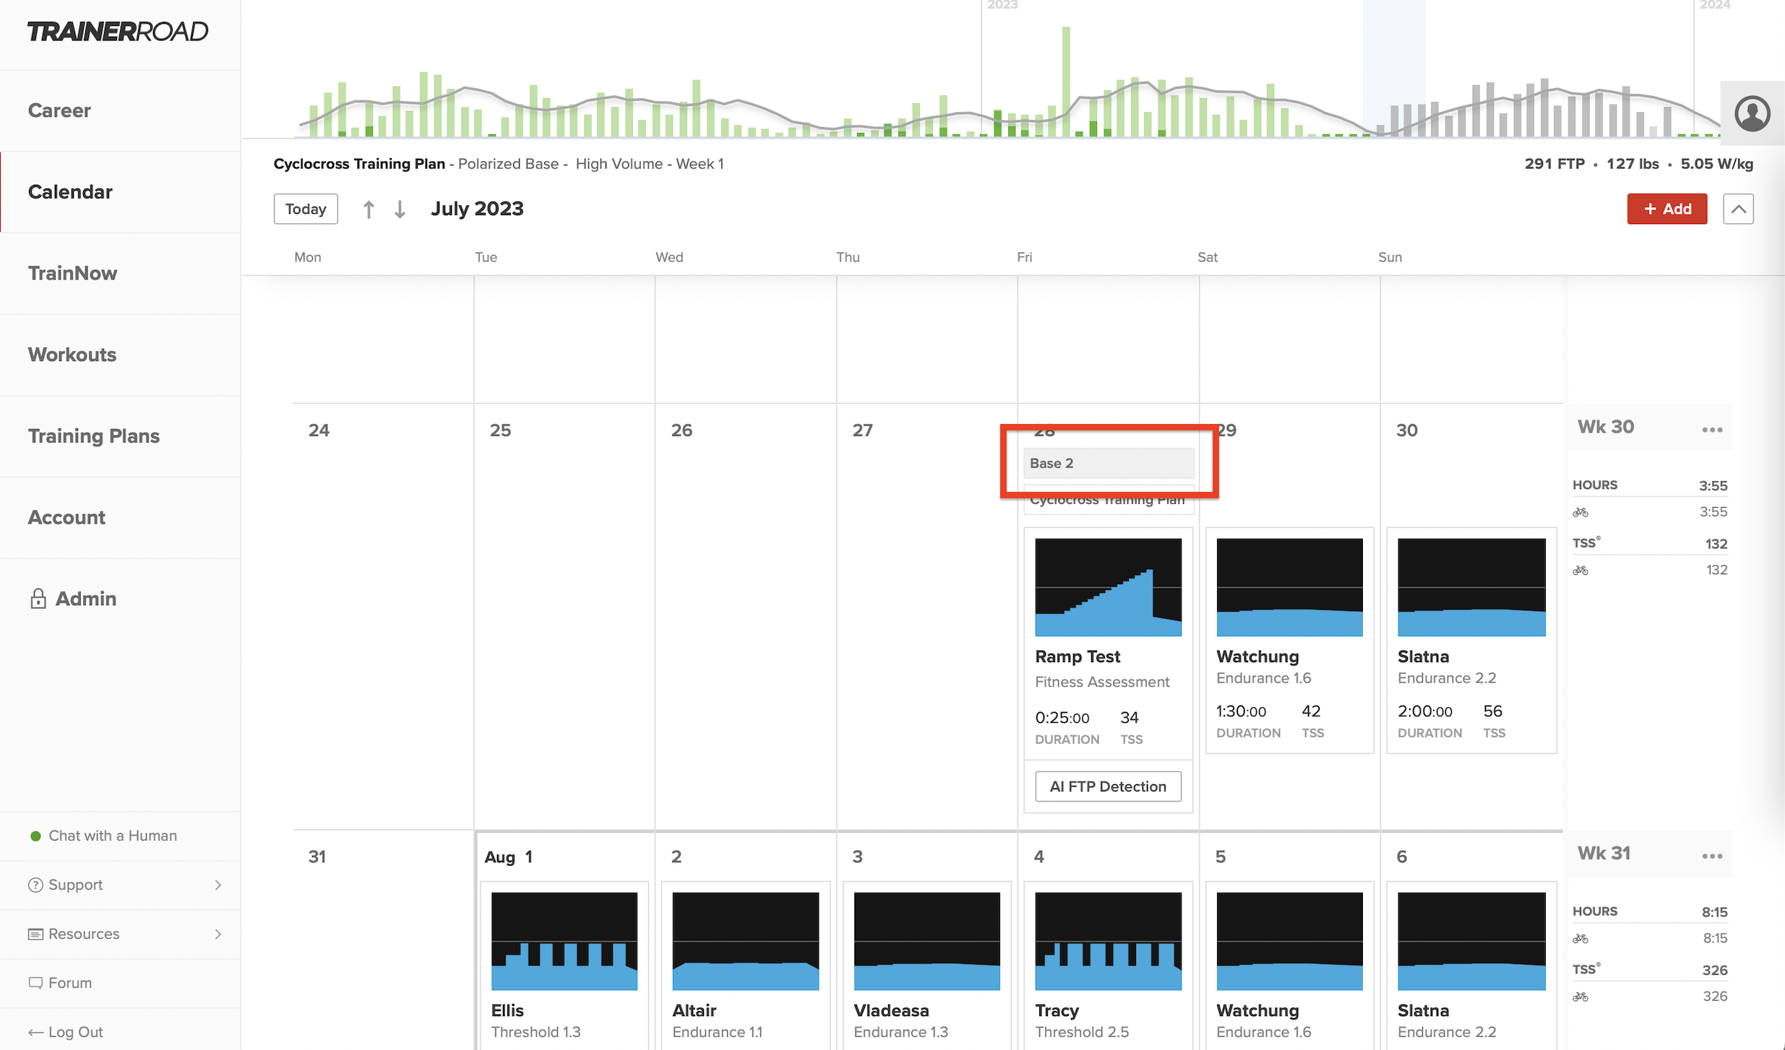Click the Admin lock icon
The image size is (1785, 1050).
click(x=38, y=598)
